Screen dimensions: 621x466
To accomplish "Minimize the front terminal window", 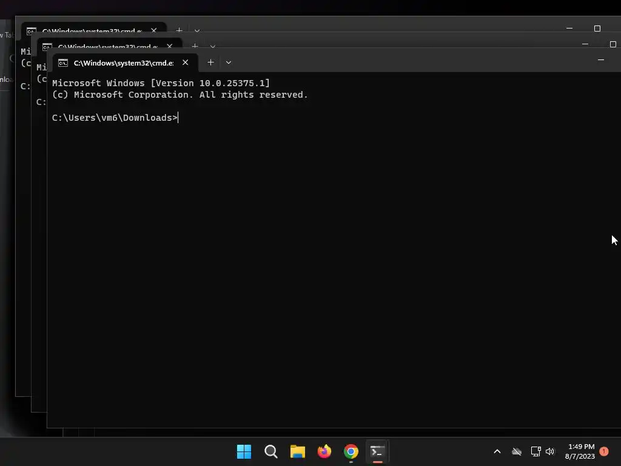I will pyautogui.click(x=601, y=60).
